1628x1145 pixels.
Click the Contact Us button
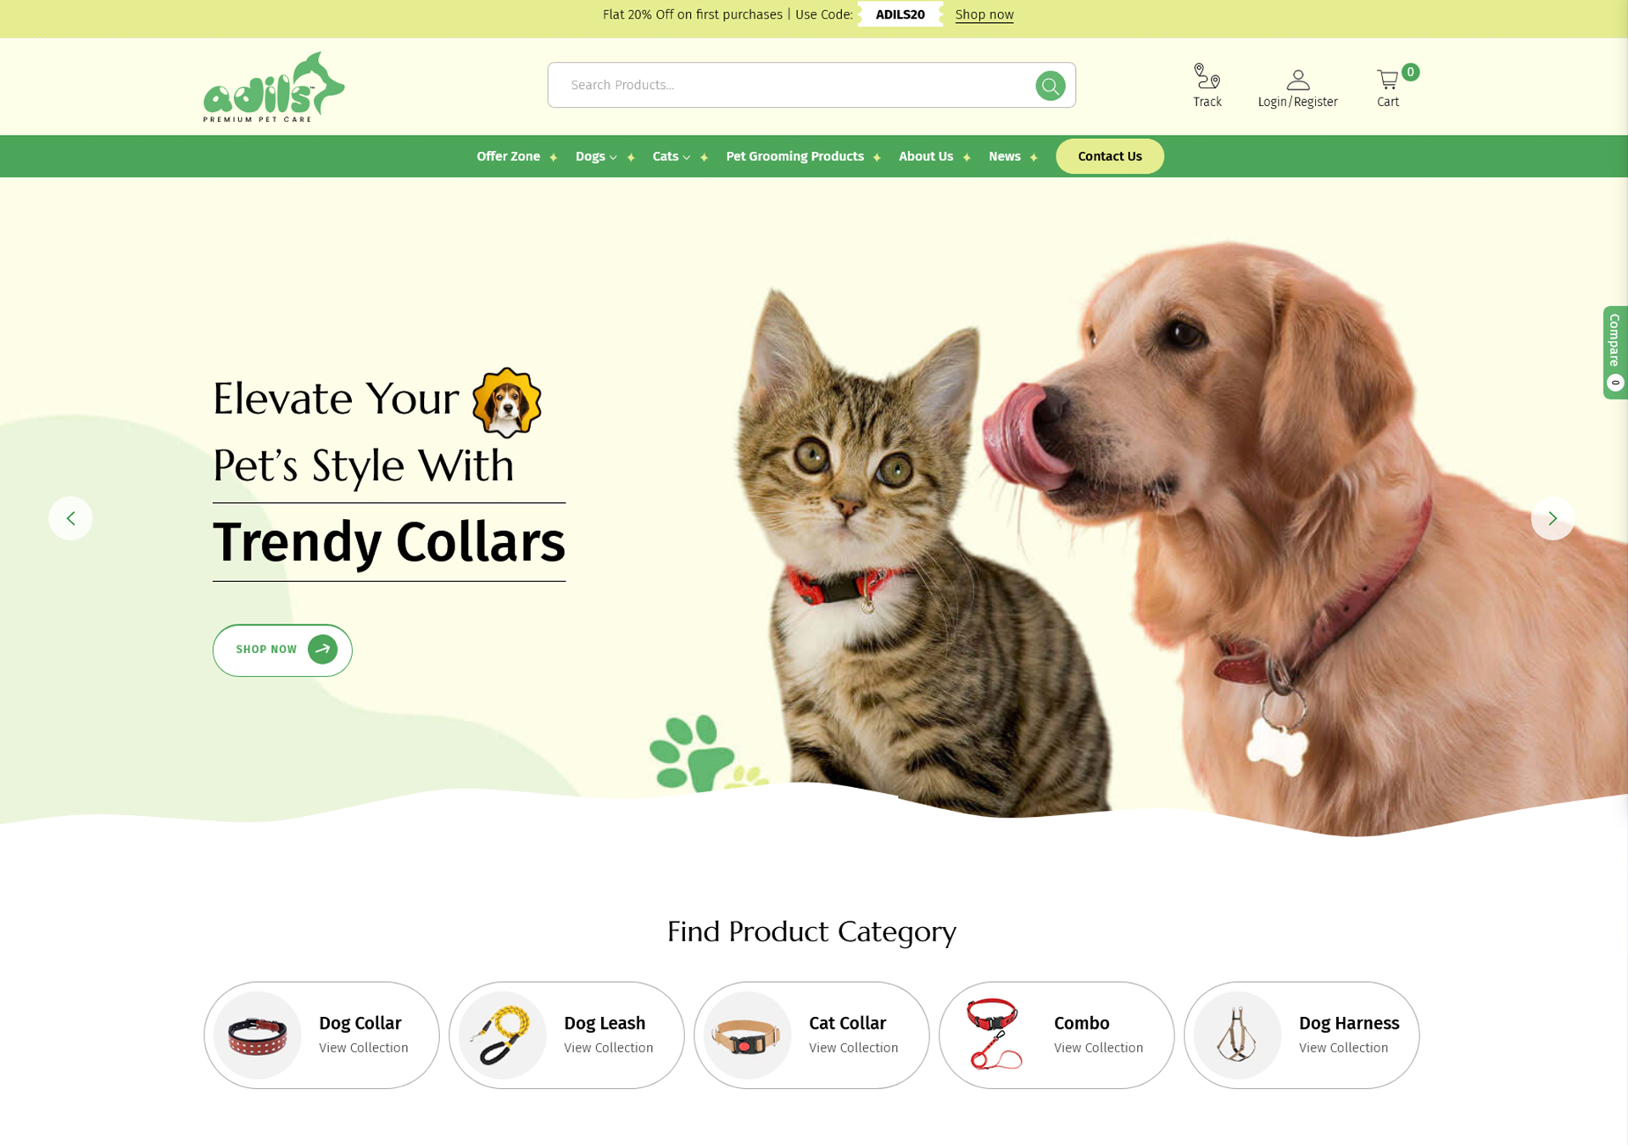(1109, 157)
